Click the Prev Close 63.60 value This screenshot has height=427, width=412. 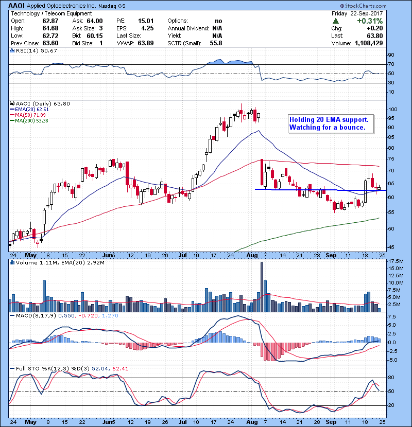50,43
